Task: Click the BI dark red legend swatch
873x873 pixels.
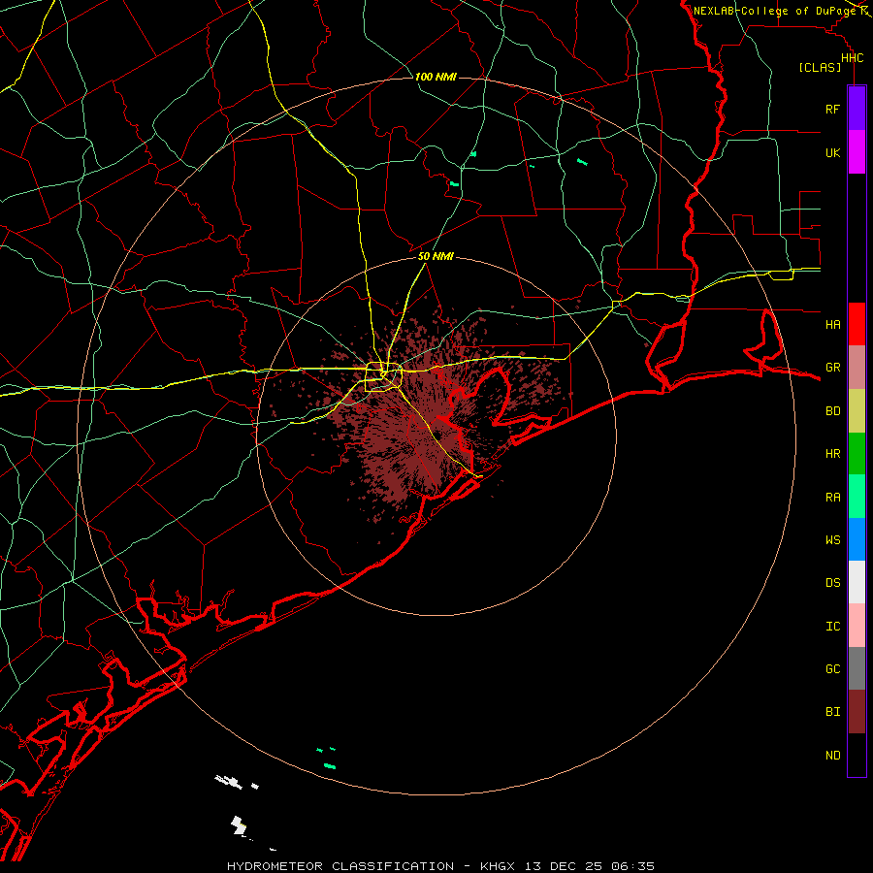Action: click(857, 712)
